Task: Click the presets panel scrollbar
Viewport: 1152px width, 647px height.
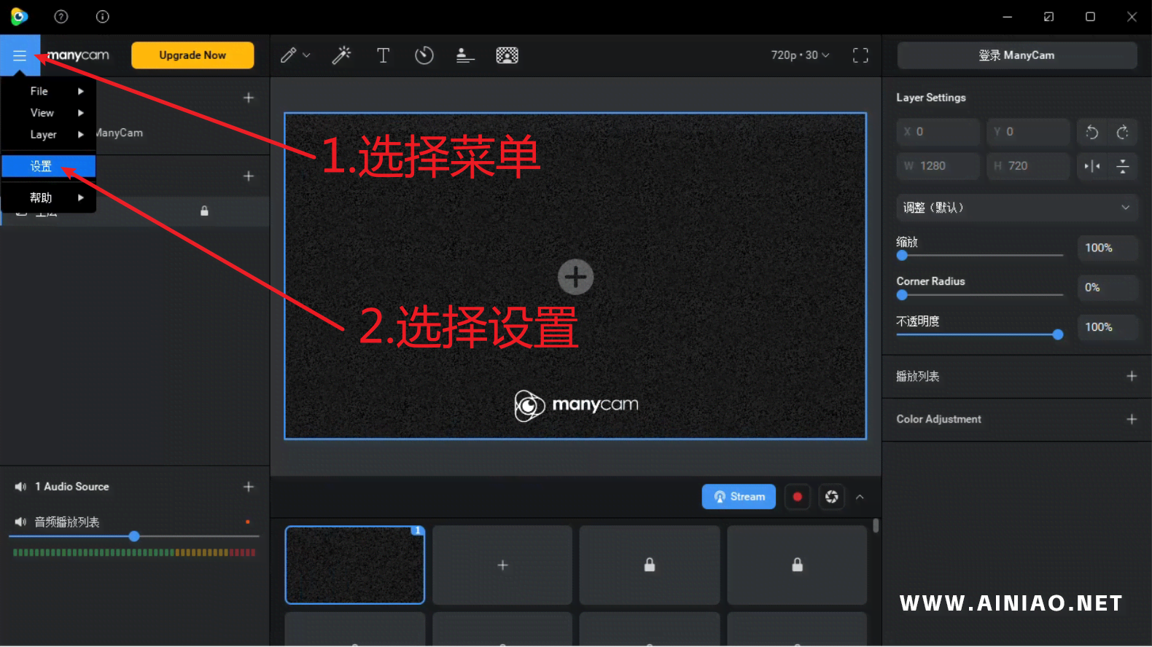Action: [876, 525]
